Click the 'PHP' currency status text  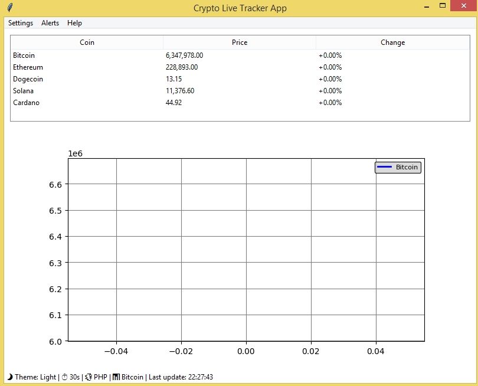point(100,377)
